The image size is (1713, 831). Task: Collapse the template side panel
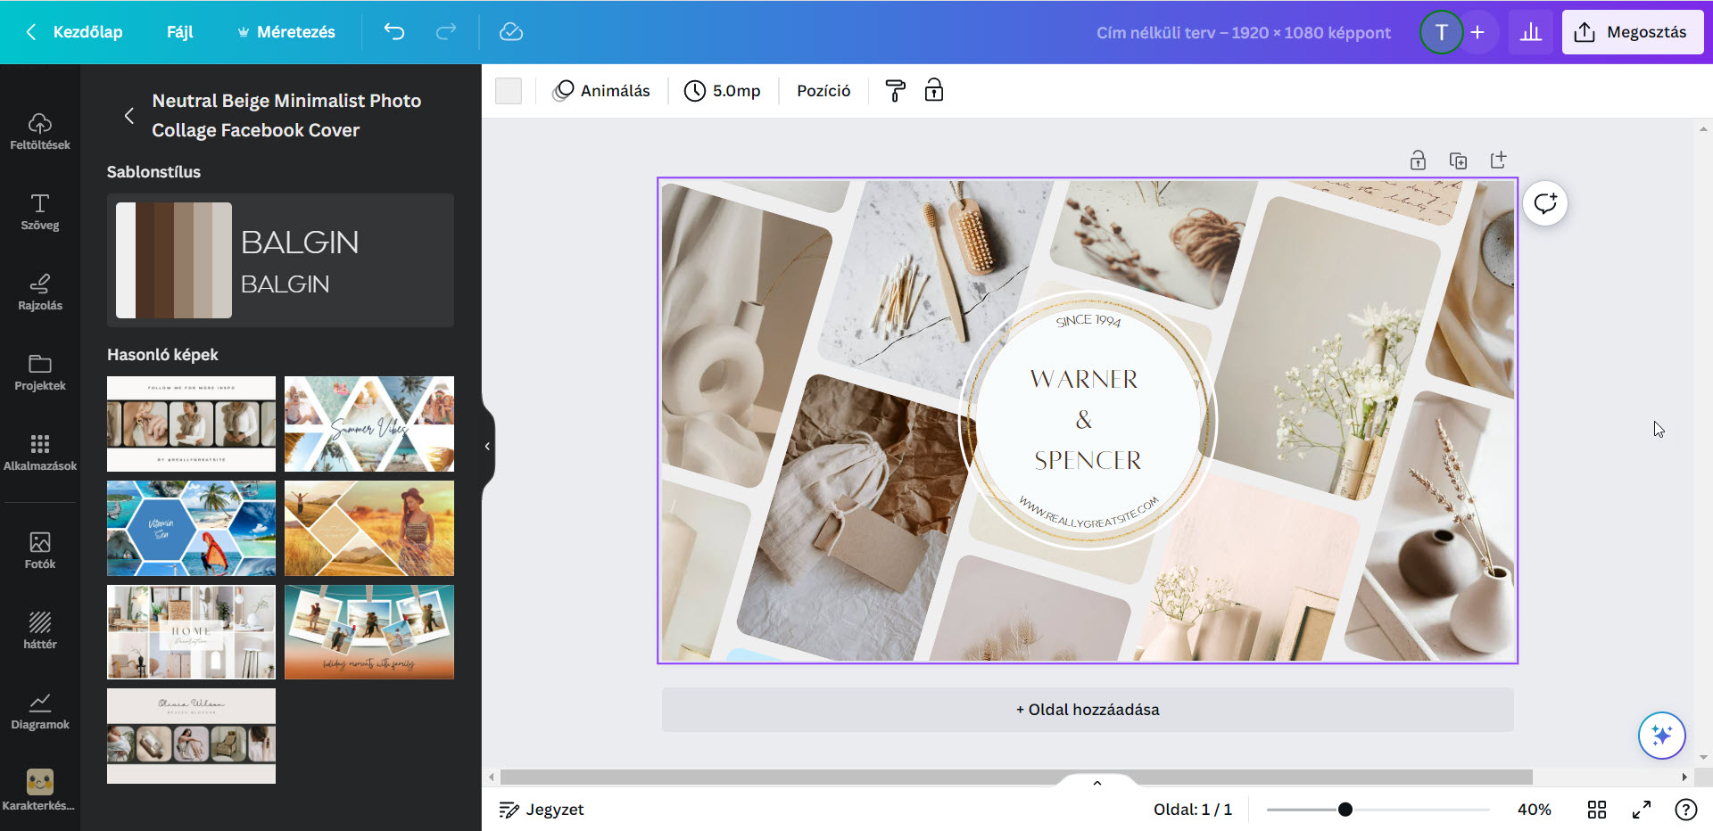[486, 446]
